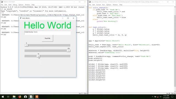176x99 pixels.
Task: Click the 'app = App(title=' line in editor
Action: click(x=104, y=41)
